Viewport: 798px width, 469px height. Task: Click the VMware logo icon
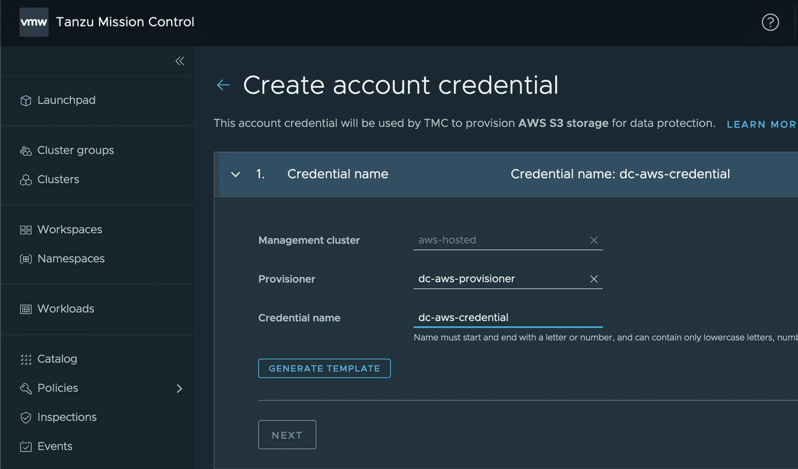34,22
